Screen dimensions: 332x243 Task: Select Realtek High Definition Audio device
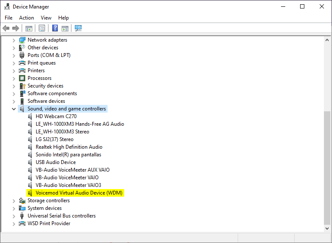(x=69, y=147)
